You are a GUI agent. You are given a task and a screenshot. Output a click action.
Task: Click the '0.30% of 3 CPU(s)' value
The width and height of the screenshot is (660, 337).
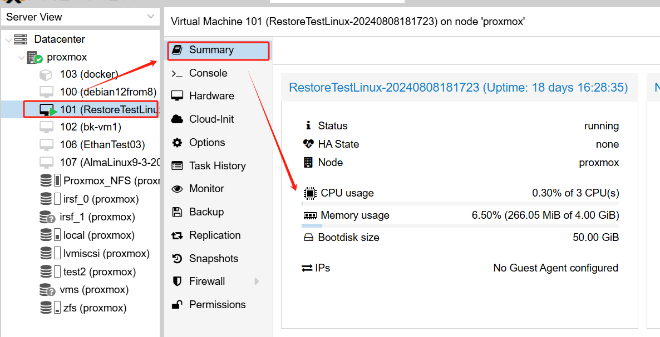click(x=575, y=193)
